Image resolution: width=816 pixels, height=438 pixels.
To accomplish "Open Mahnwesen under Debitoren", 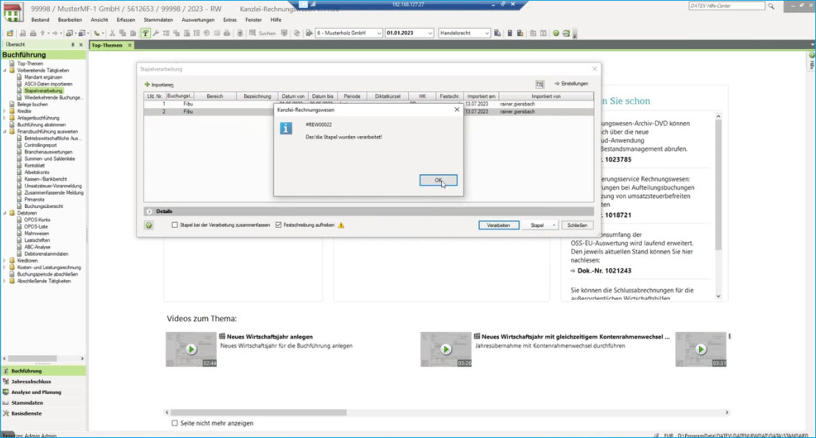I will tap(37, 234).
